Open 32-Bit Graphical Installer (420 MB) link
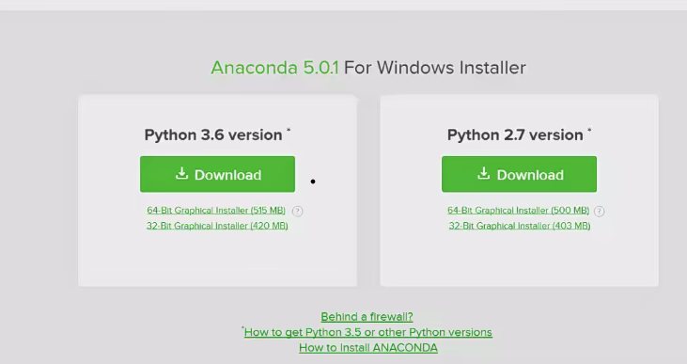The height and width of the screenshot is (364, 687). point(217,226)
